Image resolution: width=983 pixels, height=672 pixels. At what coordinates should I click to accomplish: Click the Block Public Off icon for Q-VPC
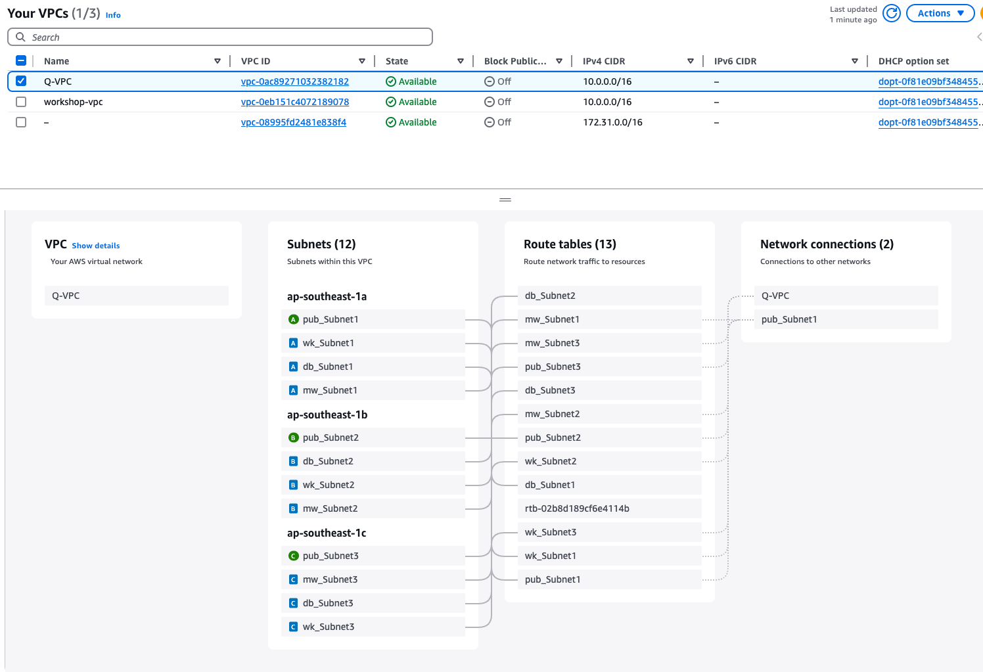click(490, 81)
